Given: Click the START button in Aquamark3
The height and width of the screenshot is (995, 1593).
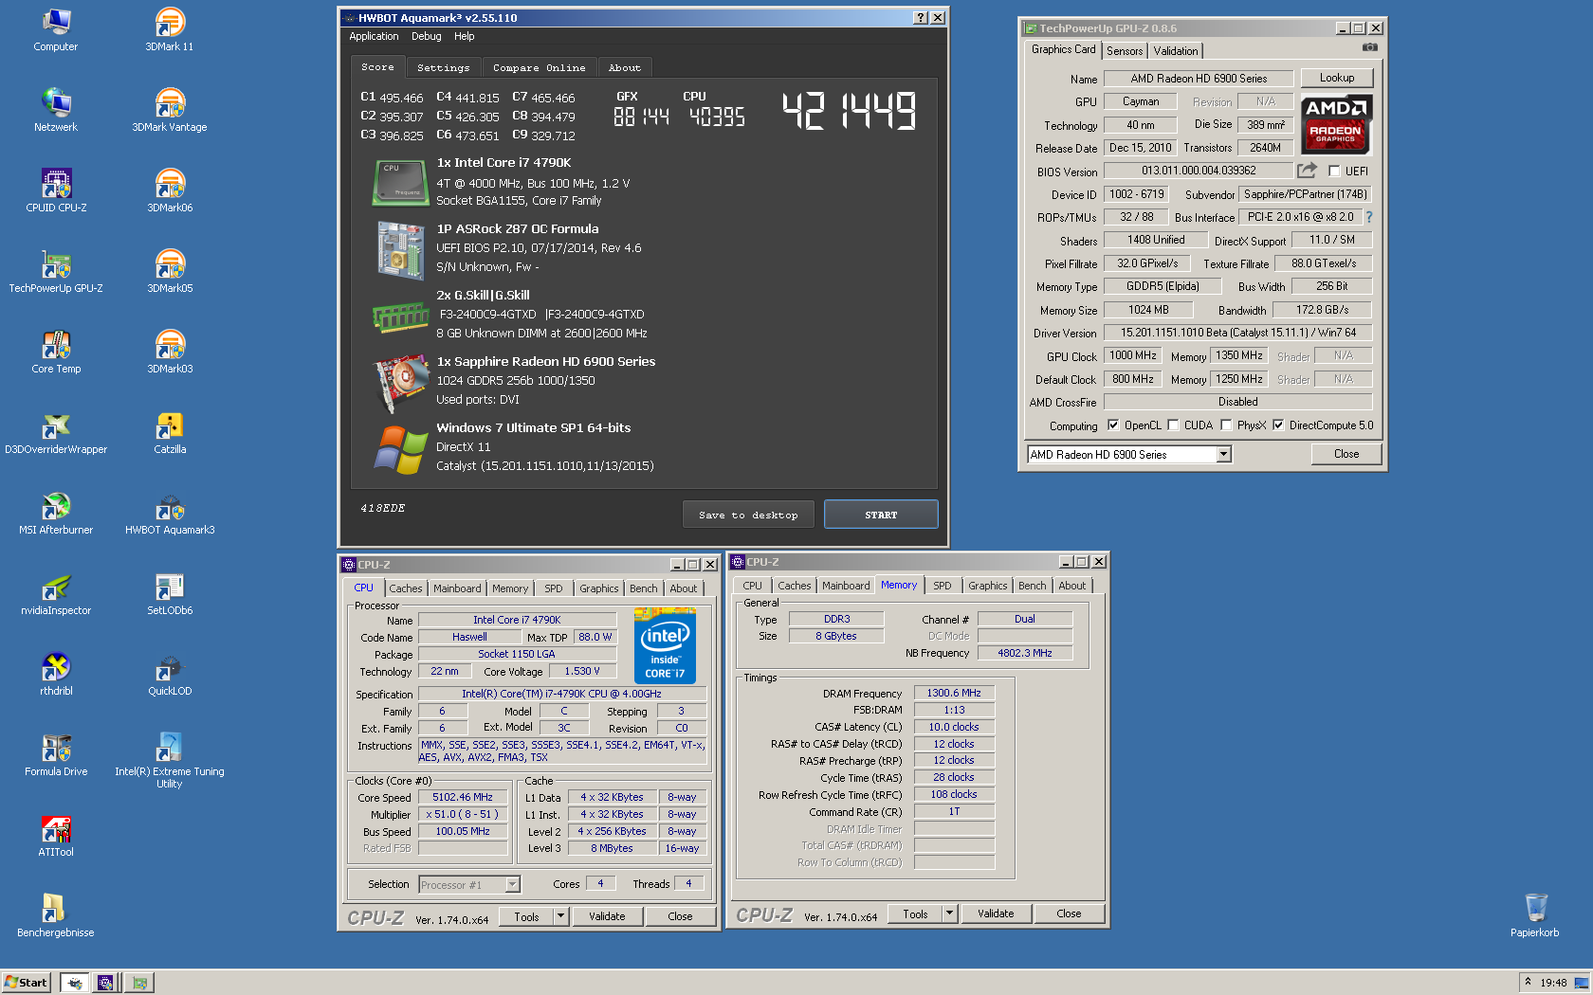Looking at the screenshot, I should pos(881,515).
